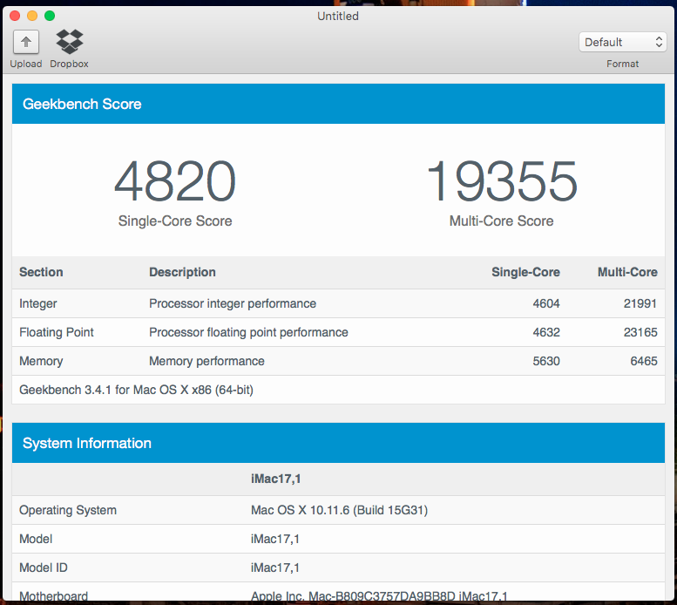Open the Default format dropdown
Image resolution: width=677 pixels, height=605 pixels.
pyautogui.click(x=623, y=42)
